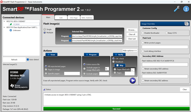This screenshot has width=191, height=112.
Task: Select Exclude pages program option
Action: pyautogui.click(x=84, y=73)
